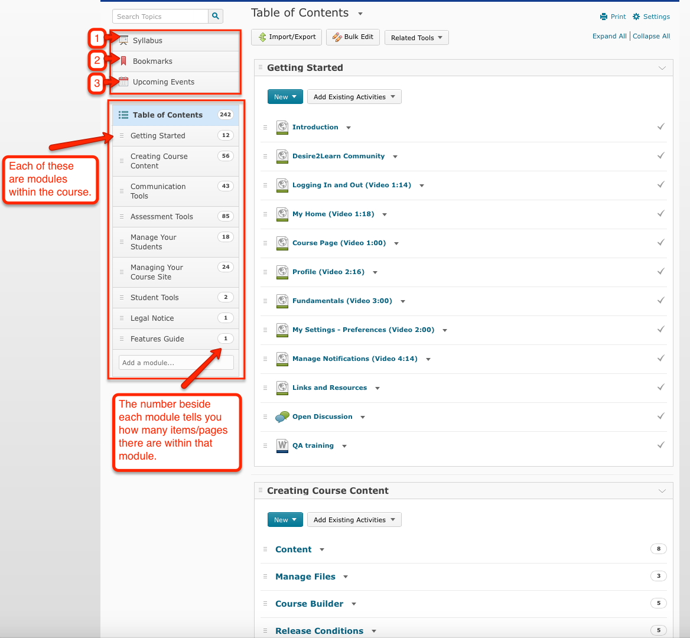Click the red Bookmarks icon
Screen dimensions: 690x638
point(124,61)
